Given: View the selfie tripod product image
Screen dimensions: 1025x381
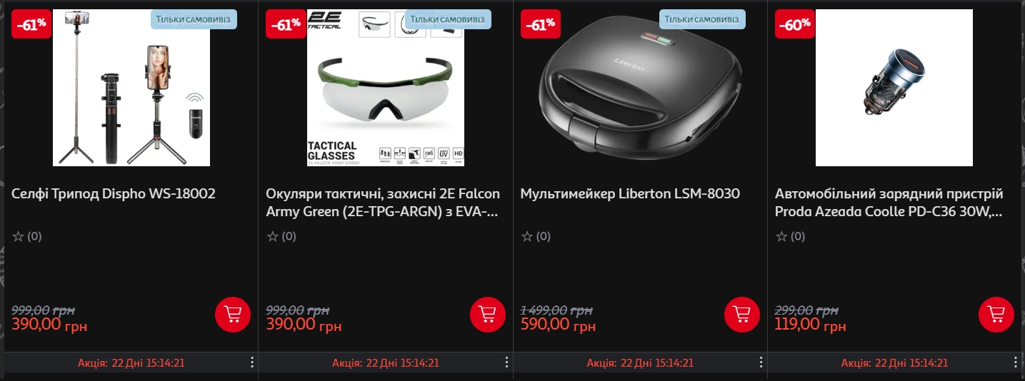Looking at the screenshot, I should tap(131, 88).
